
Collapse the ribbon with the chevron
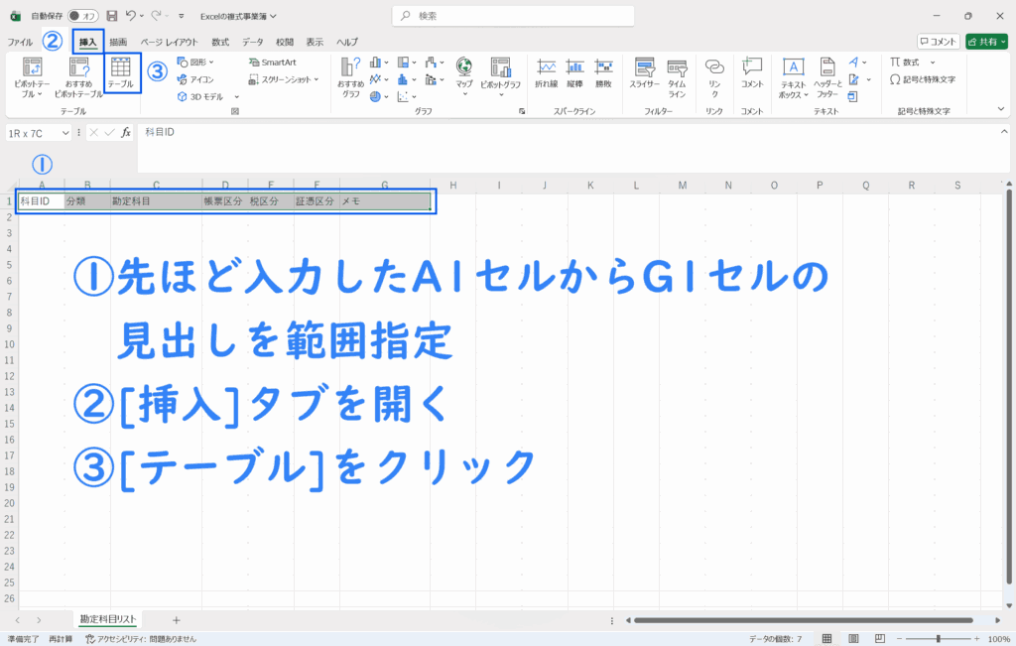(1001, 108)
